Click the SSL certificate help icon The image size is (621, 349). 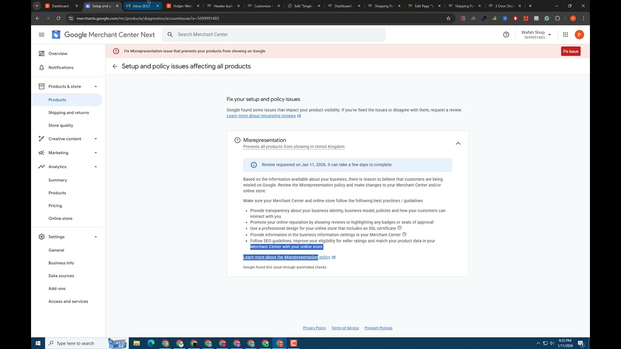tap(399, 228)
